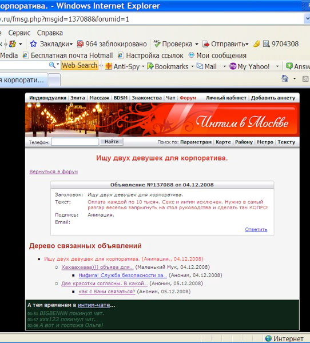Open the empty new tab button
310x343 pixels.
[x=54, y=80]
